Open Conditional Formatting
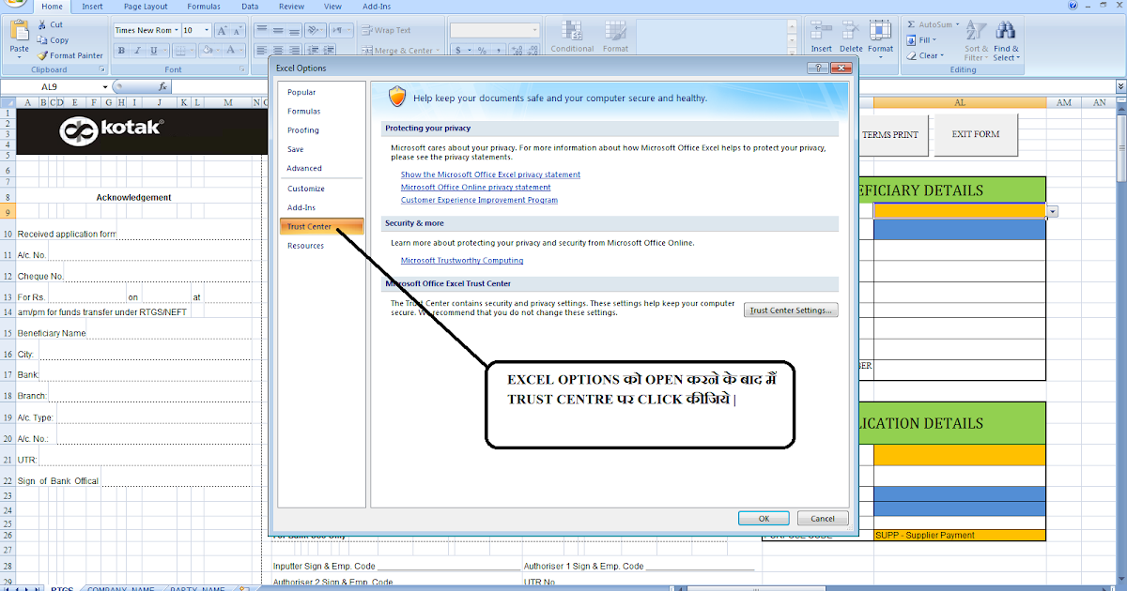1127x591 pixels. click(x=572, y=38)
